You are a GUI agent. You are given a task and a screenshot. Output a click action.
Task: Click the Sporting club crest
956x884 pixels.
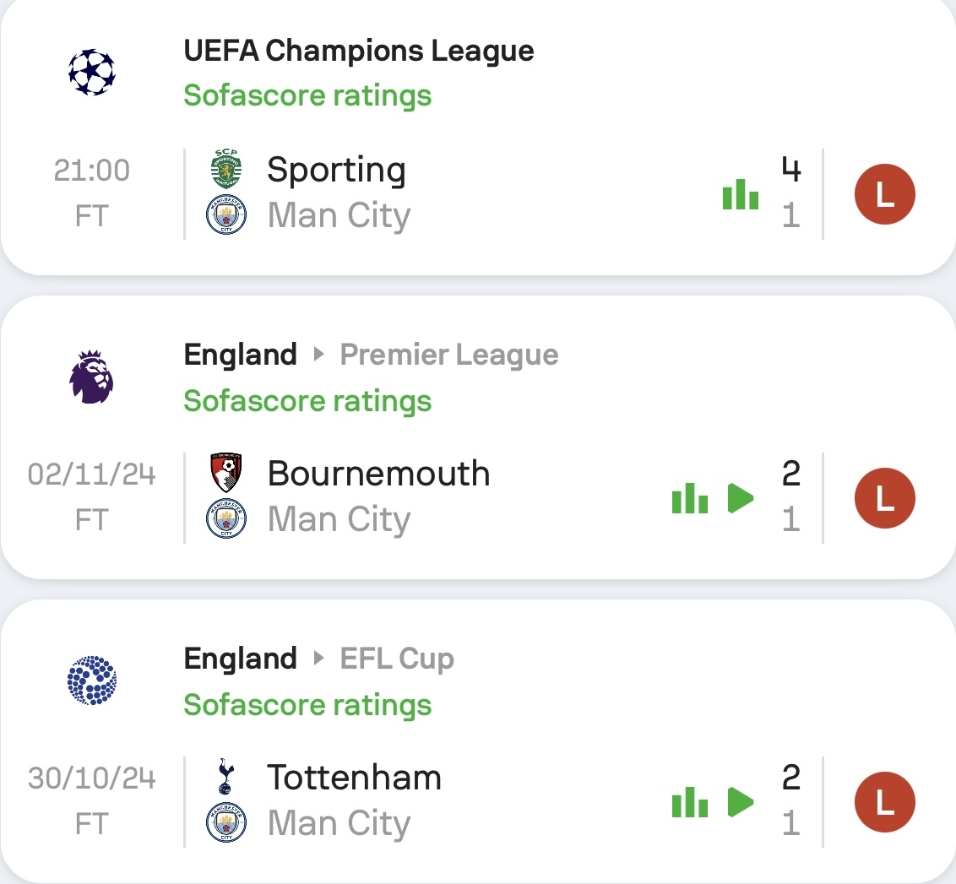pos(226,168)
